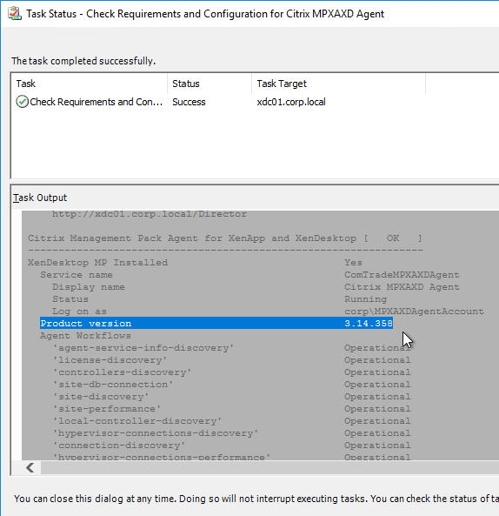Click the XenDesktop MP Installed line
The width and height of the screenshot is (499, 516).
pos(97,262)
